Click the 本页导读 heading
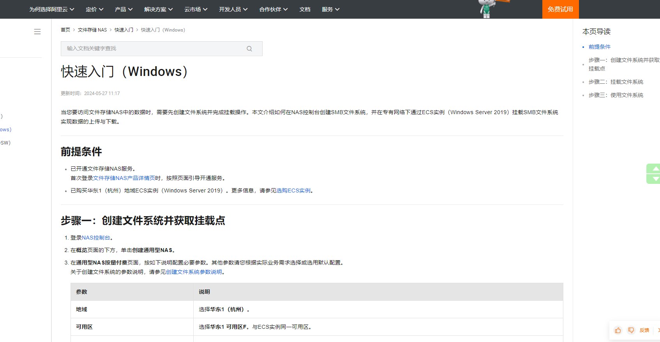 coord(596,32)
